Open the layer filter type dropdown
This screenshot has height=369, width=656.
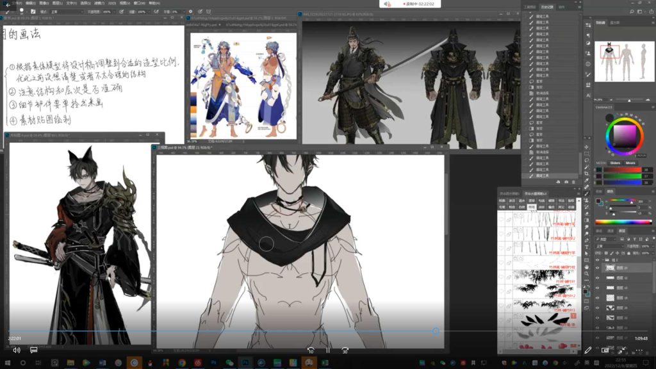[x=605, y=238]
